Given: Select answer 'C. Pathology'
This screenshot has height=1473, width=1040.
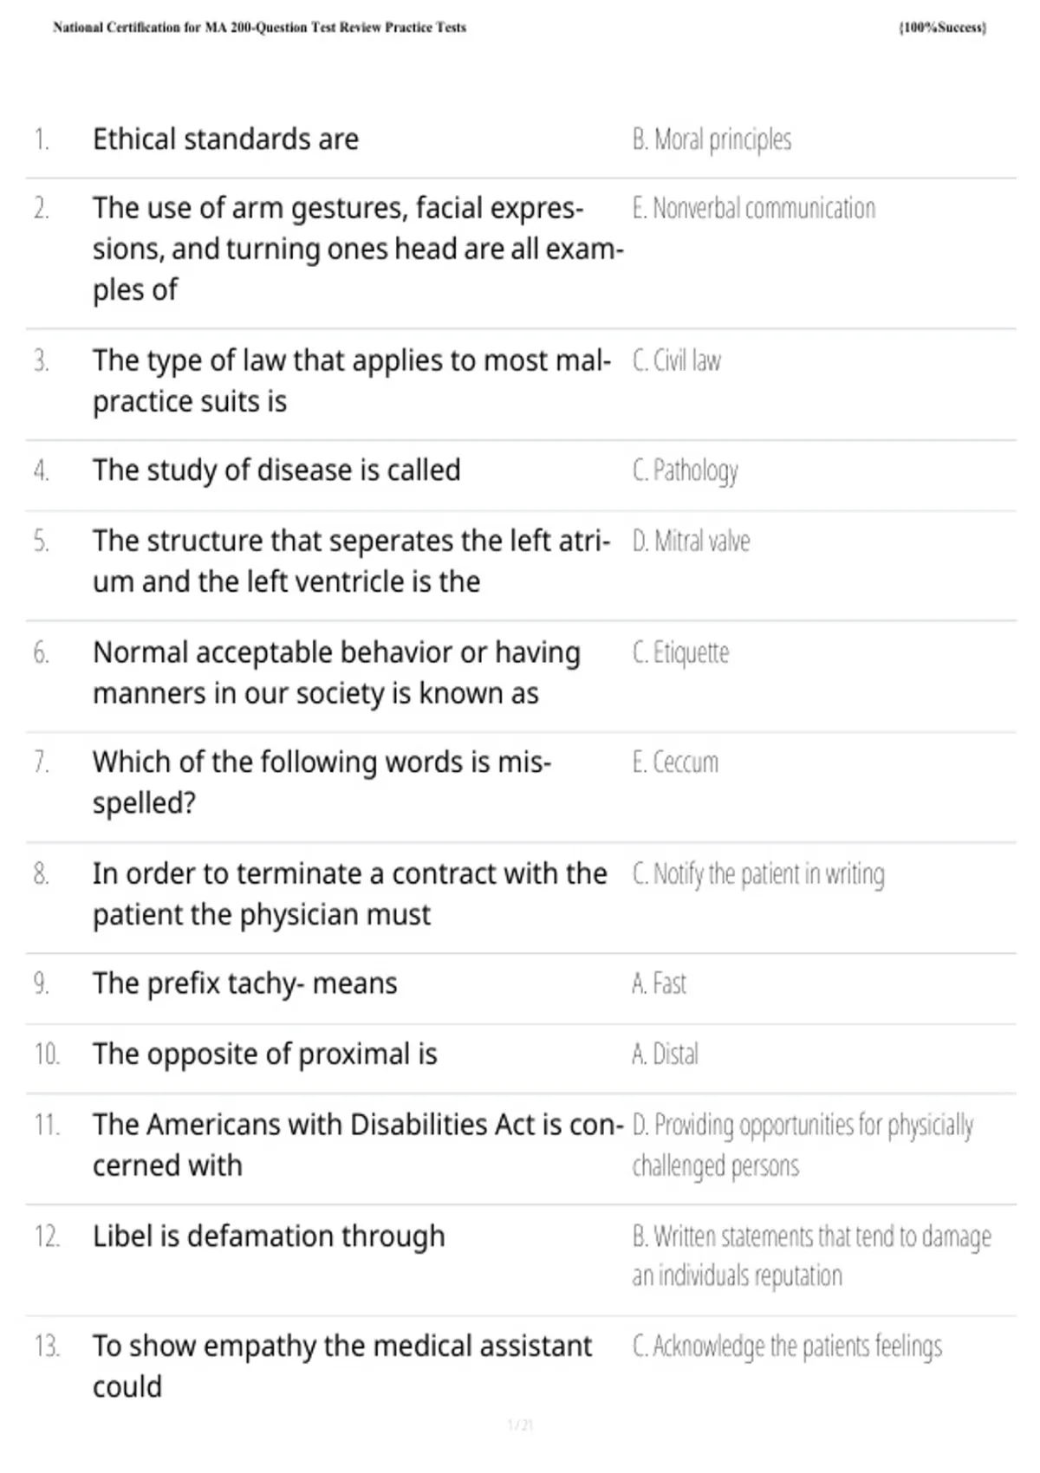Looking at the screenshot, I should tap(685, 471).
